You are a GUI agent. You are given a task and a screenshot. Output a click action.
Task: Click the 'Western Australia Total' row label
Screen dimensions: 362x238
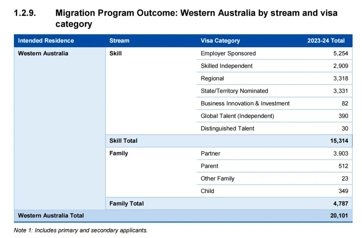[51, 216]
